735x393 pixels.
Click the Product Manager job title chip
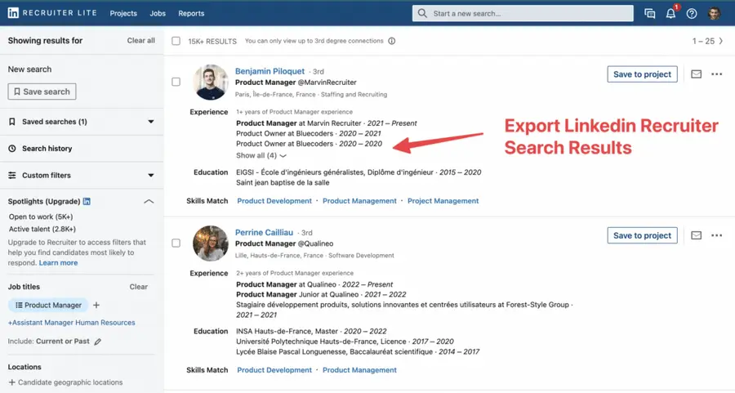[x=48, y=306]
